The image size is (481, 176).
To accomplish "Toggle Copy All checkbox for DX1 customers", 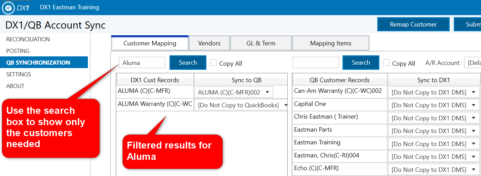I will (214, 63).
